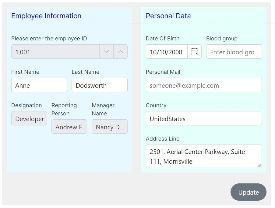Click the Personal Data heading

pyautogui.click(x=168, y=16)
